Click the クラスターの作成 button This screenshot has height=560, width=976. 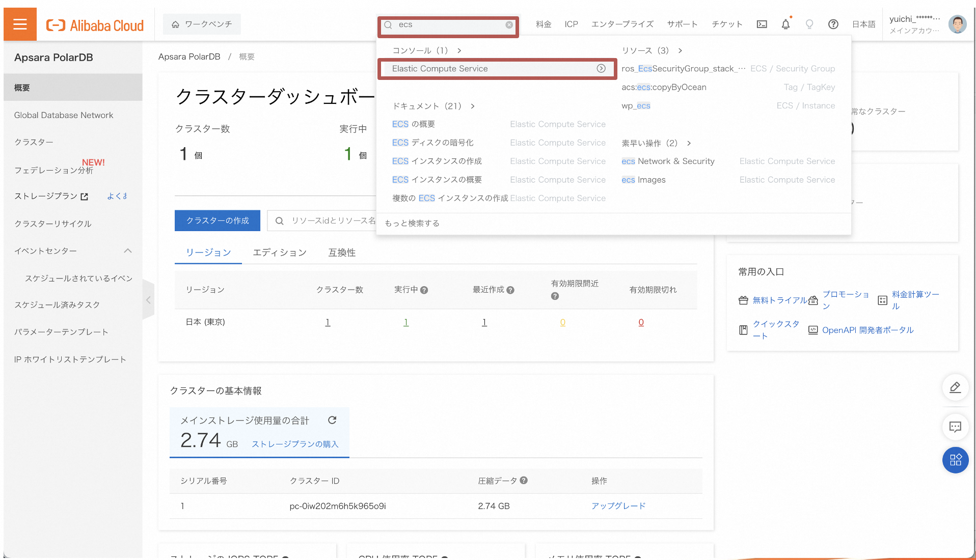click(x=217, y=220)
